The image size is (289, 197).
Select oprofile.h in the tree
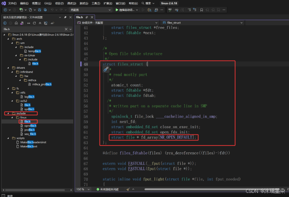pyautogui.click(x=30, y=126)
